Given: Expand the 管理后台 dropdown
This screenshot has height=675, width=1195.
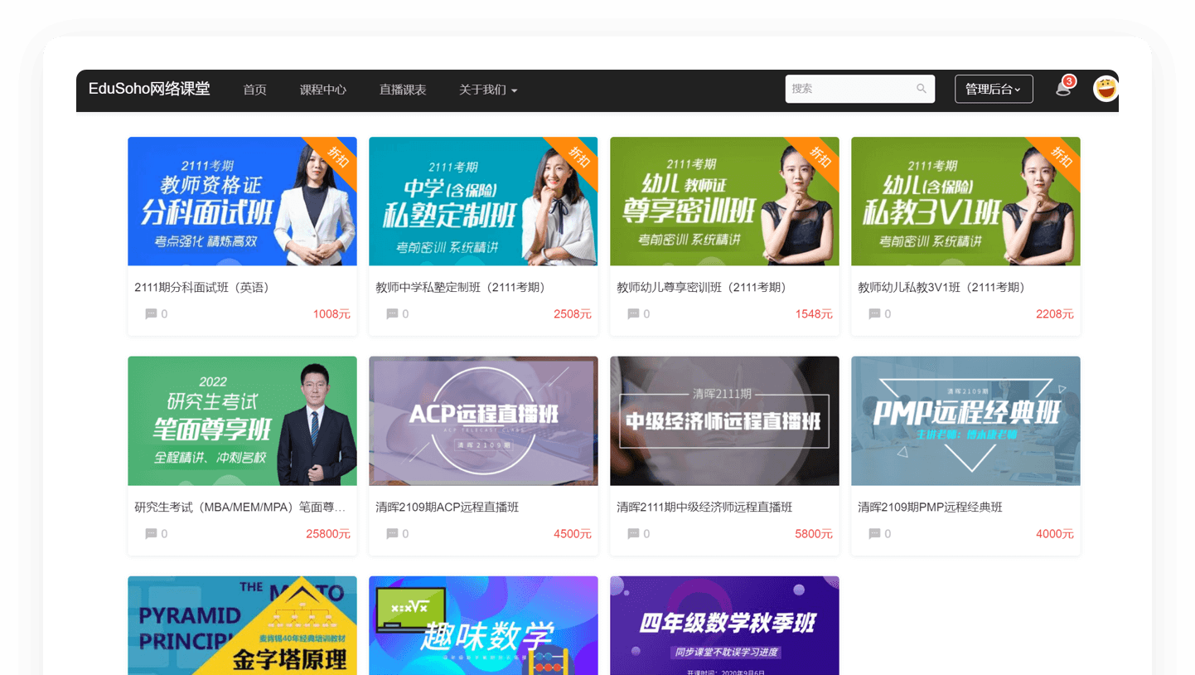Looking at the screenshot, I should pyautogui.click(x=994, y=88).
